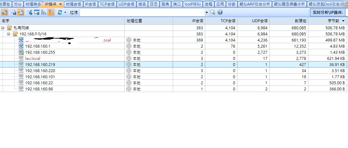Close the IP端点 tab

point(60,4)
